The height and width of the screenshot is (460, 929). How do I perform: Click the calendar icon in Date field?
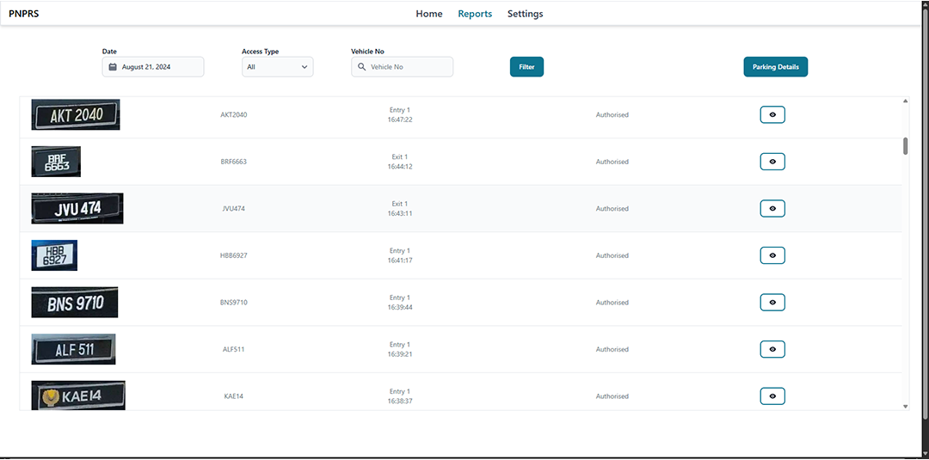[x=113, y=67]
